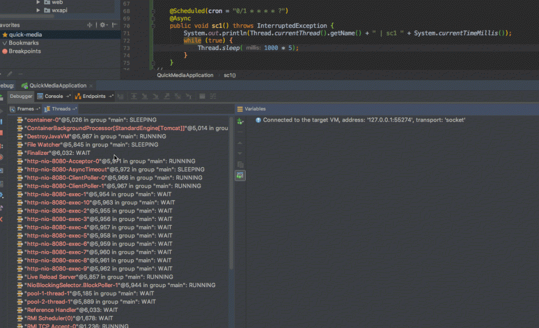Click the Step Over toolbar icon
539x328 pixels.
133,96
